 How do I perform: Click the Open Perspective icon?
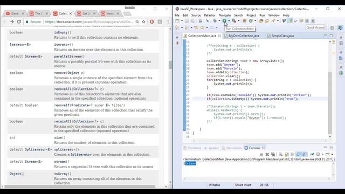[x=332, y=27]
